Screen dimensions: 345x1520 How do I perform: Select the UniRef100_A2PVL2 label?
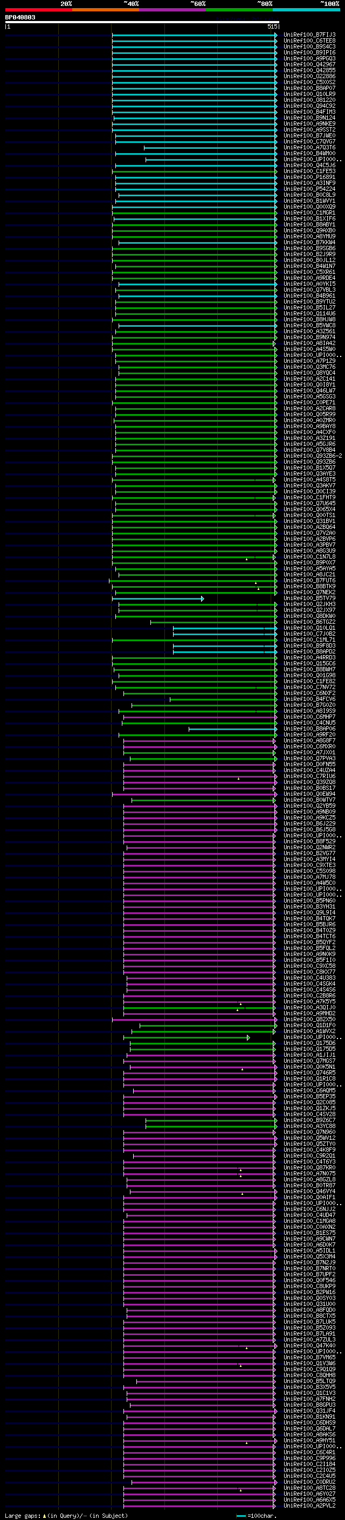[x=309, y=1505]
